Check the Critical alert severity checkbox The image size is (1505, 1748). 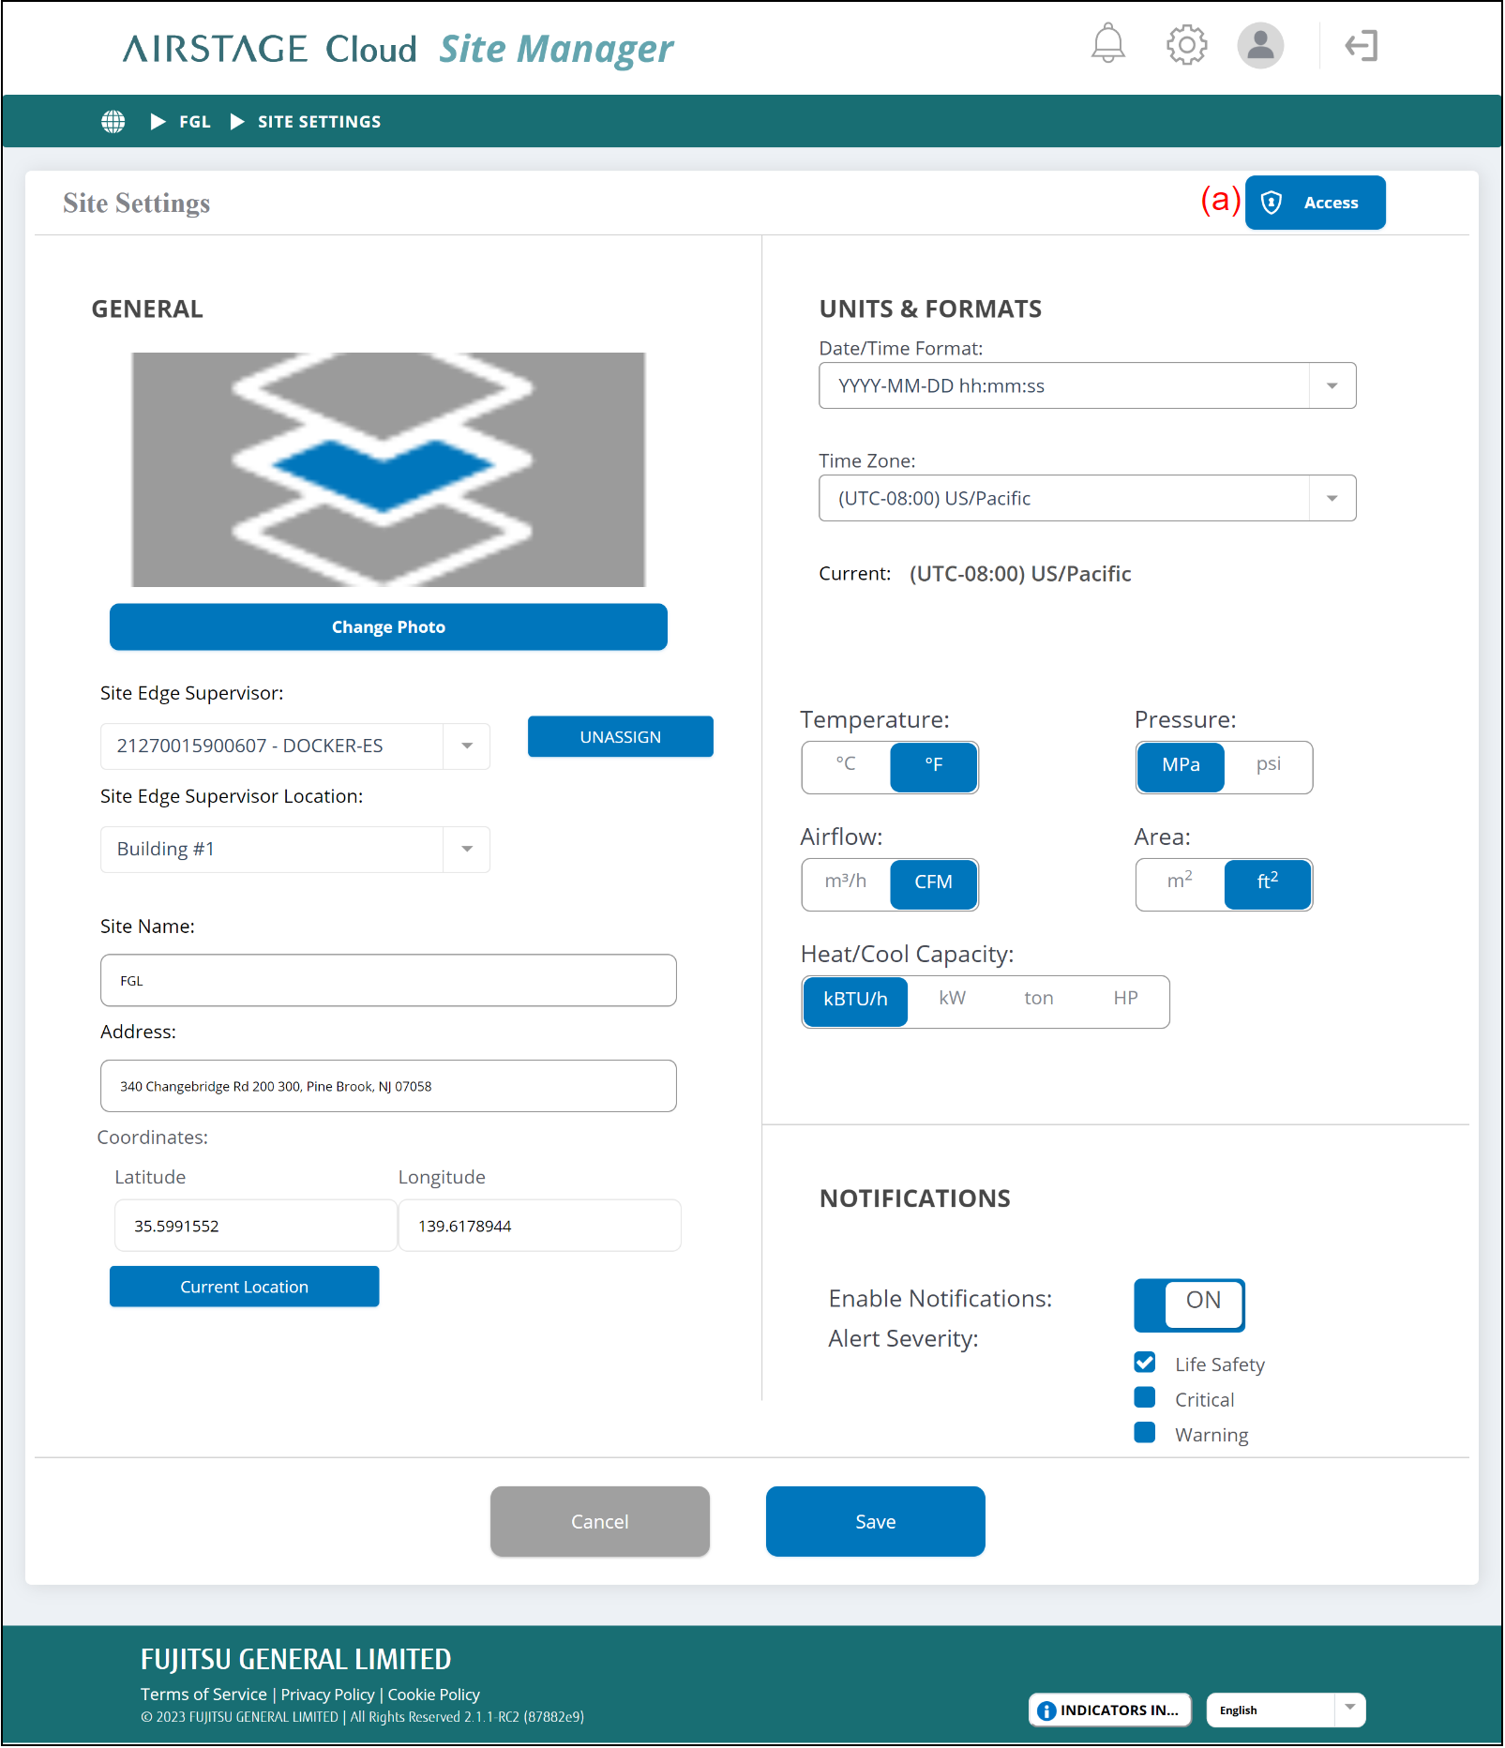pos(1145,1398)
